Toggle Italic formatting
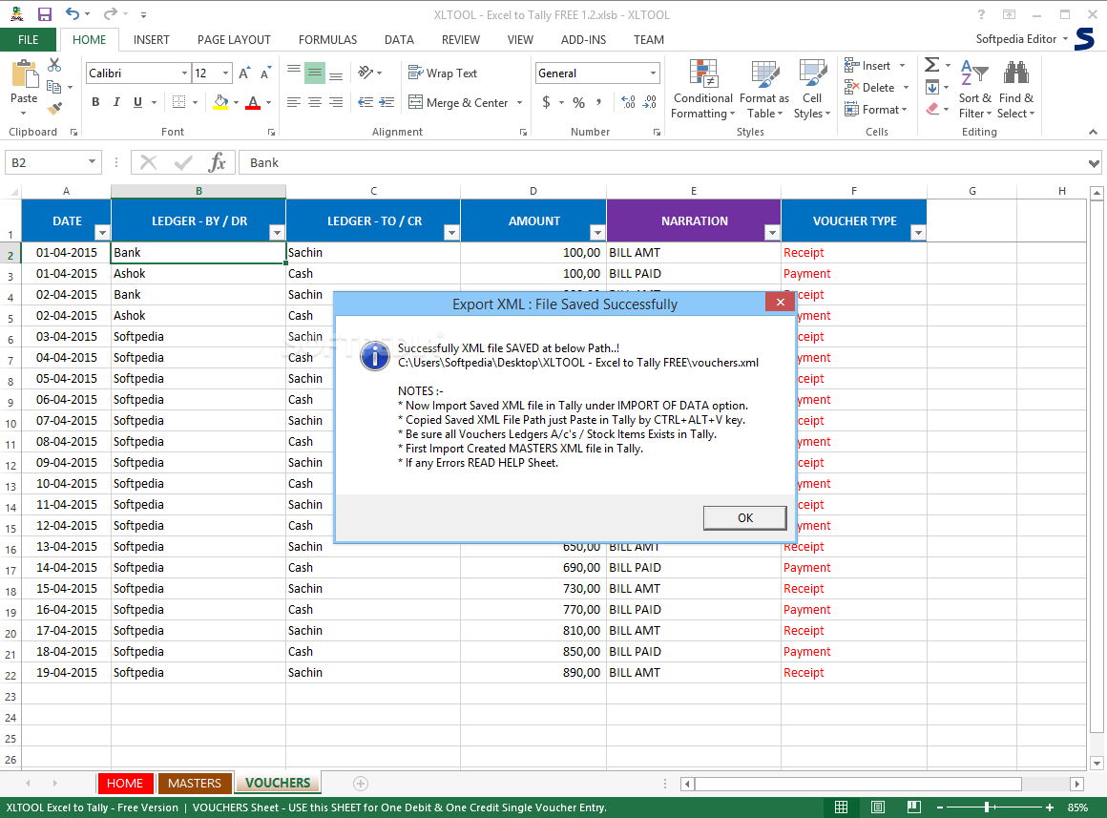1107x818 pixels. pos(116,102)
